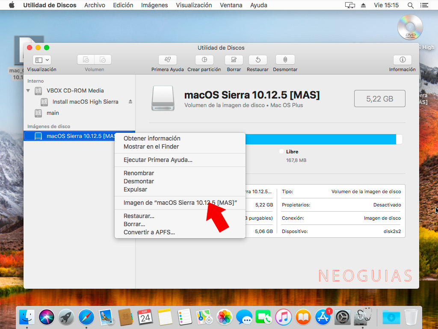Viewport: 438px width, 329px height.
Task: Open Calendar from the Dock
Action: click(145, 317)
